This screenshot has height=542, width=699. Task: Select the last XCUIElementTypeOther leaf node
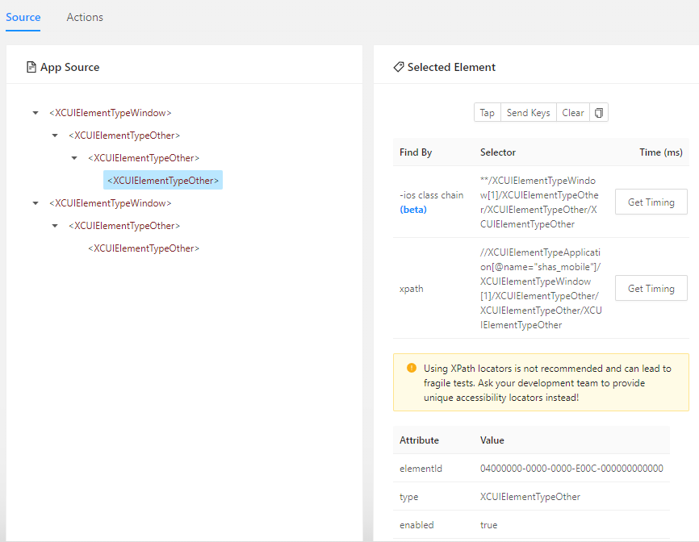pyautogui.click(x=144, y=248)
